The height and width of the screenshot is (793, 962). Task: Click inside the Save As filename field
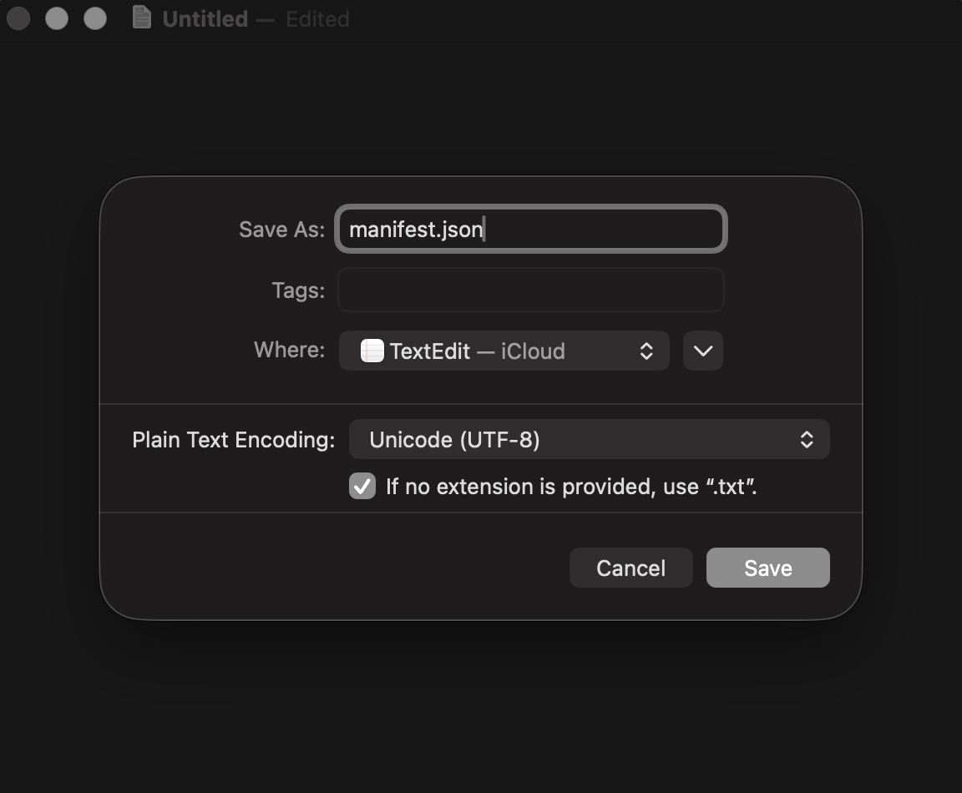click(x=530, y=229)
